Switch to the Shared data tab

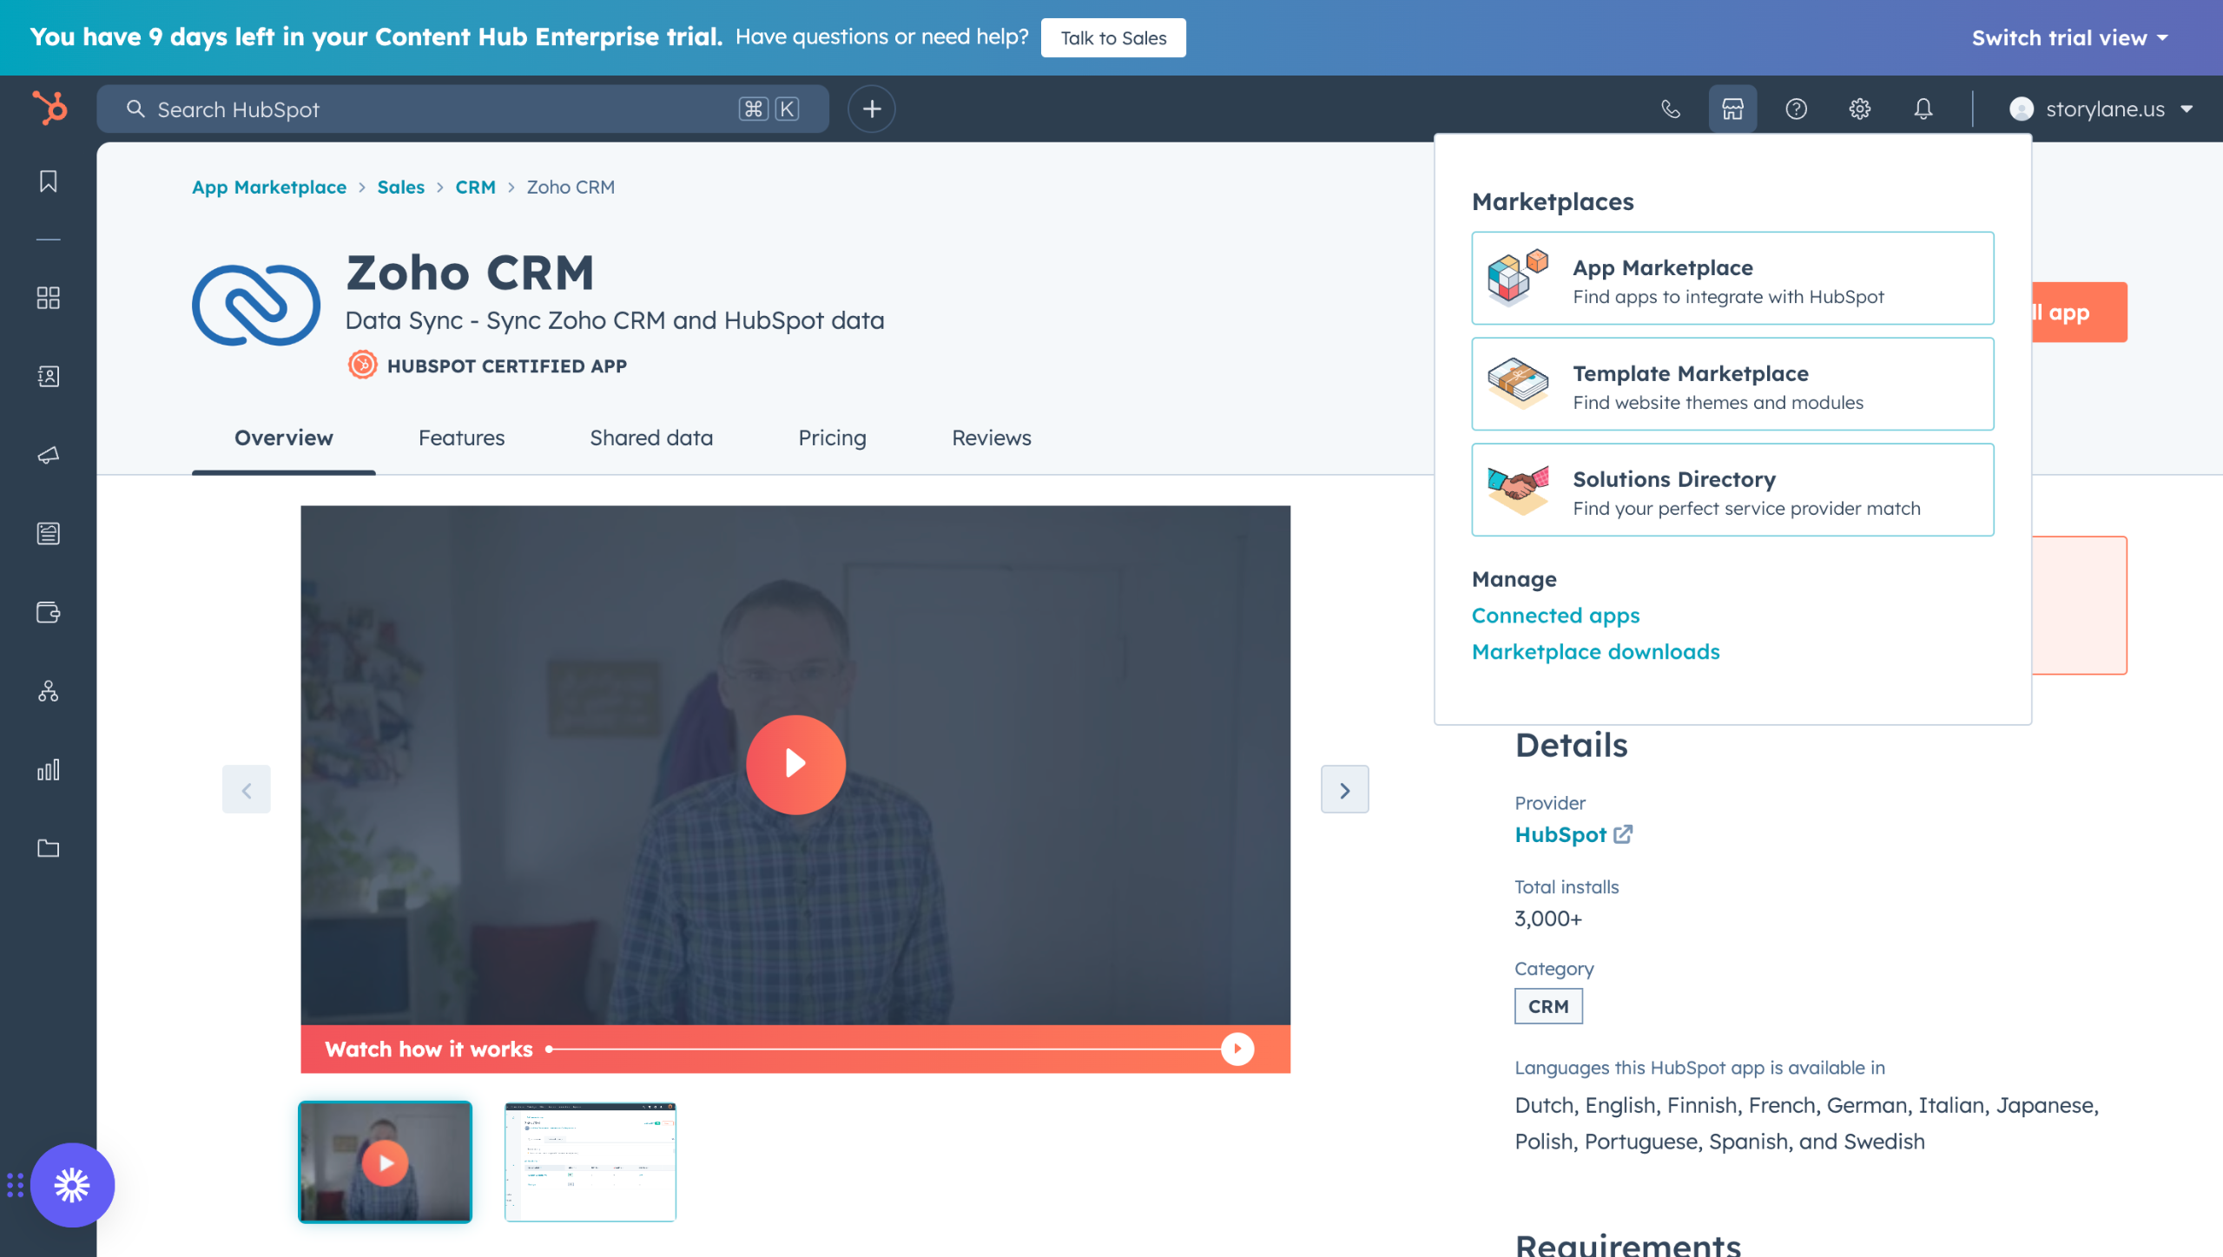[x=650, y=438]
